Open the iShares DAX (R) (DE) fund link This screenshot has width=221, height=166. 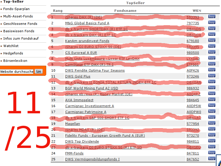84,17
